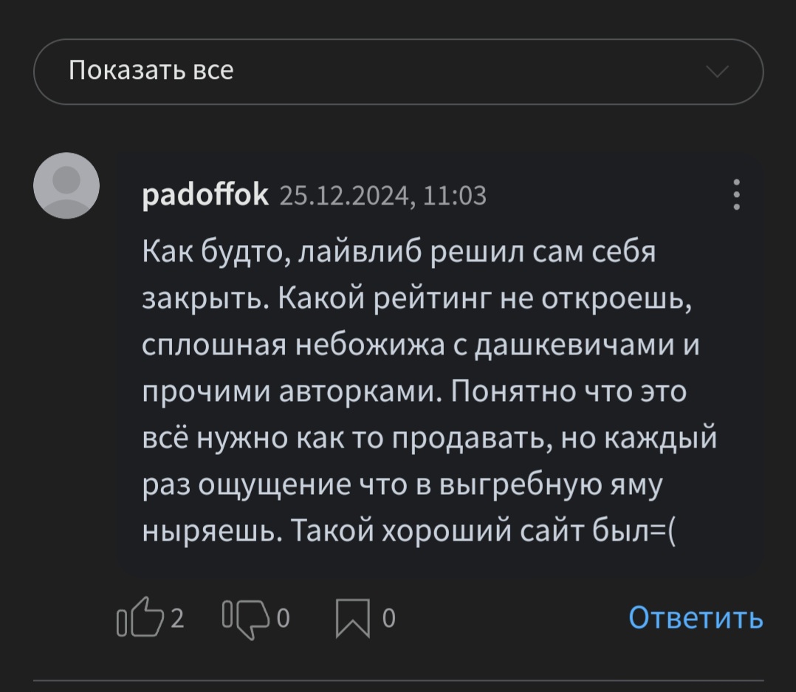Bookmark the comment with the flag icon
Viewport: 796px width, 692px height.
pyautogui.click(x=353, y=618)
